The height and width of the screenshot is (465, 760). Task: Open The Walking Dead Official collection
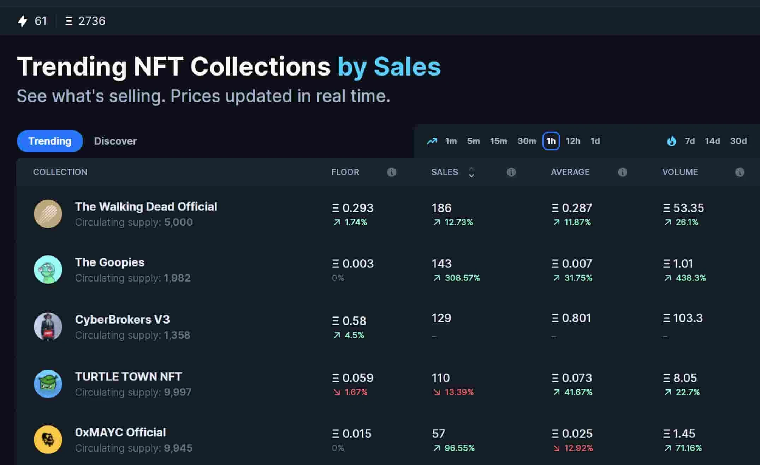[x=146, y=207]
